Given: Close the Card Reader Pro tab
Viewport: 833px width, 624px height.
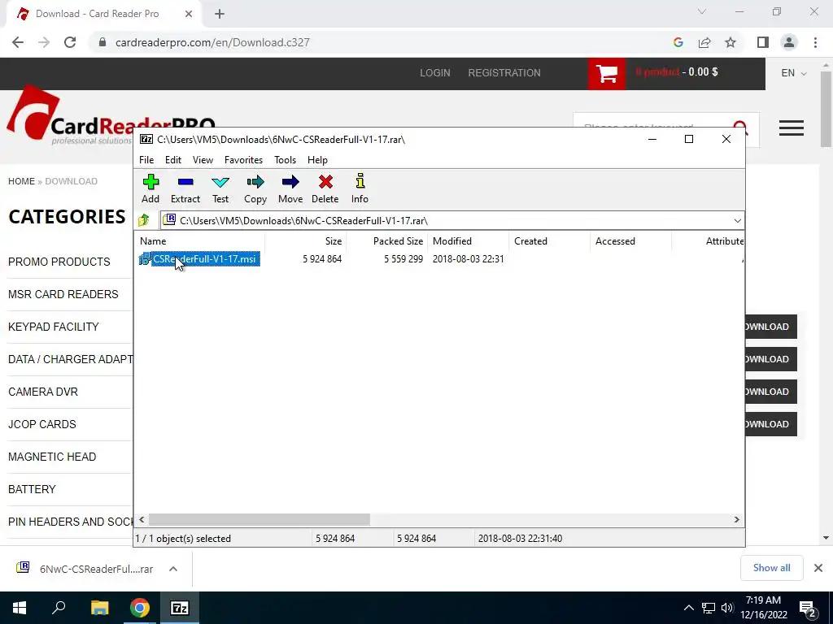Looking at the screenshot, I should [189, 14].
